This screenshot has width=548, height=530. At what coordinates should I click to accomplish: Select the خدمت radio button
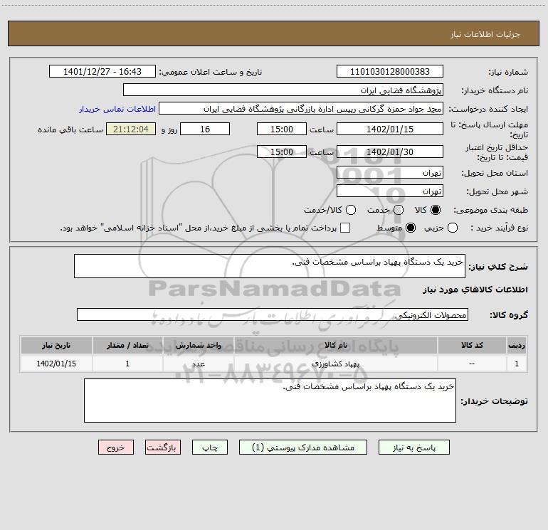point(399,210)
